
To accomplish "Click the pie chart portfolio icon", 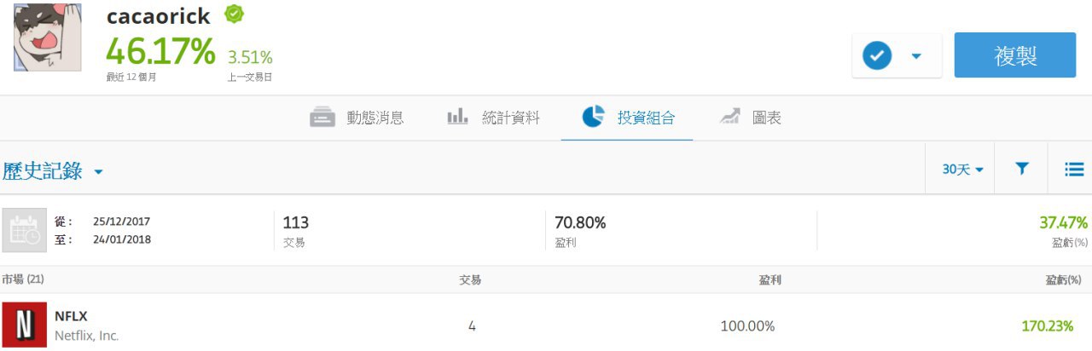I will click(x=593, y=117).
